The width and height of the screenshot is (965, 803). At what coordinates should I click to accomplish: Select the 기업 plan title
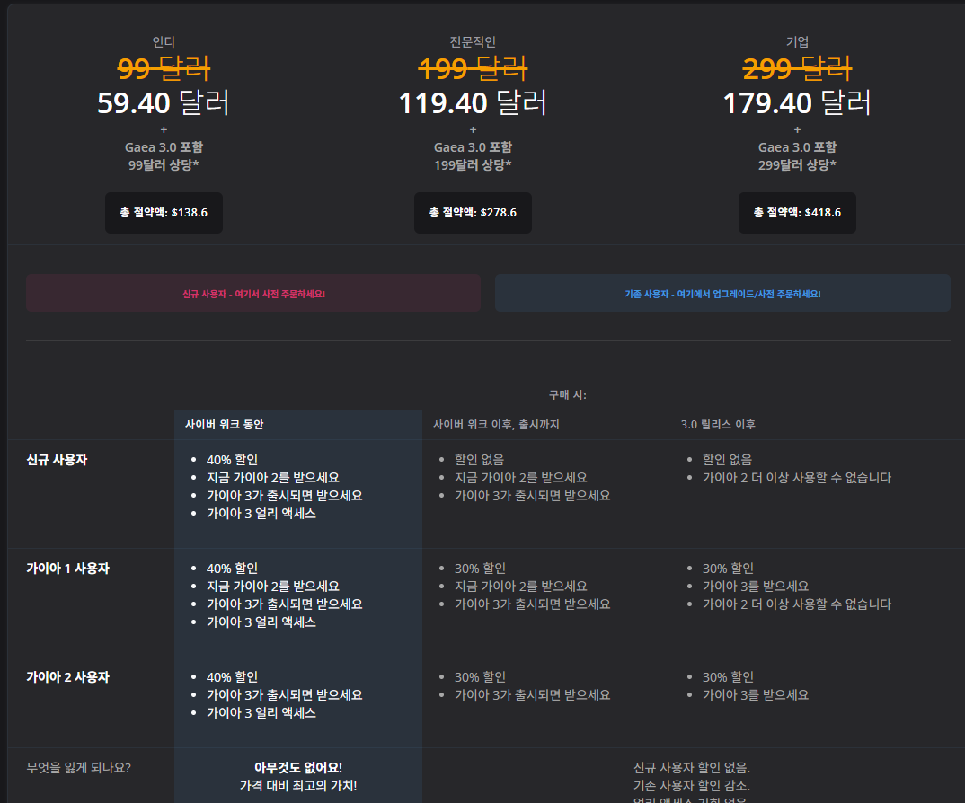point(797,42)
